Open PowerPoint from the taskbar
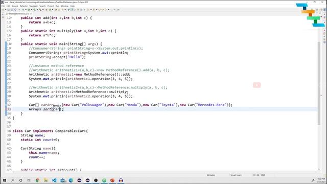The image size is (327, 184). pos(112,180)
